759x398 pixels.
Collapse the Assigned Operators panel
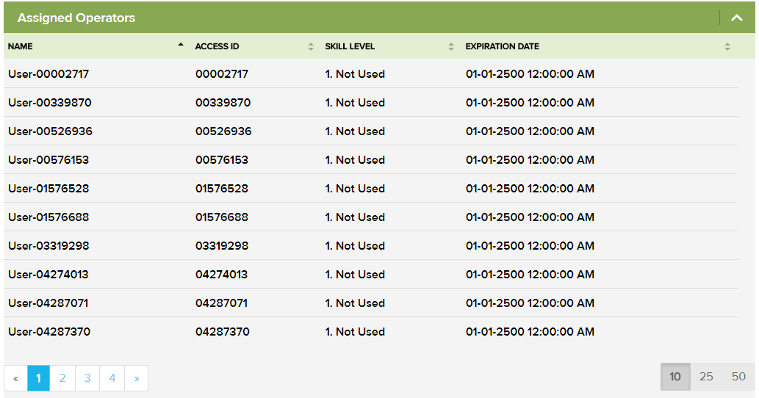(737, 18)
